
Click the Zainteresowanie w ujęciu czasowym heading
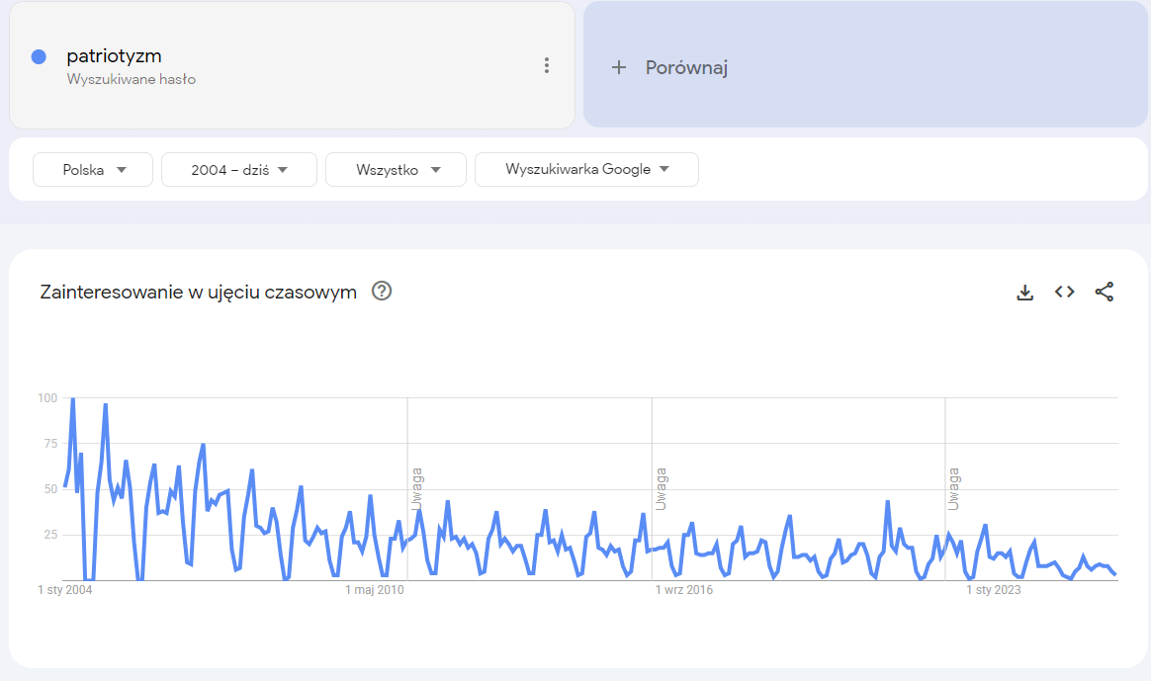198,292
